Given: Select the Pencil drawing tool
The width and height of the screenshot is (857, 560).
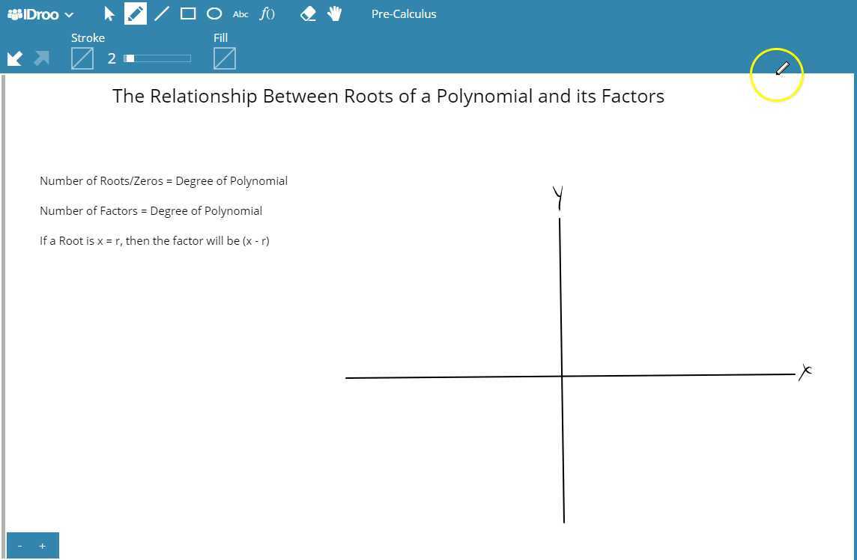Looking at the screenshot, I should point(136,13).
